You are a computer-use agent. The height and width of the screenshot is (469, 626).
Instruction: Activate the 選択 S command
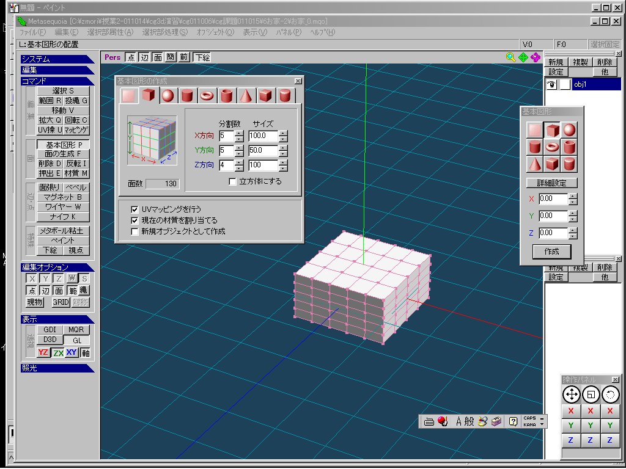point(63,91)
